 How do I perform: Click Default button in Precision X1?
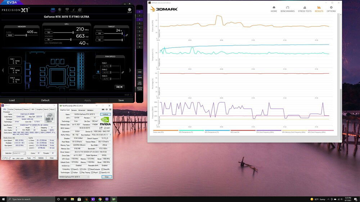pos(45,100)
